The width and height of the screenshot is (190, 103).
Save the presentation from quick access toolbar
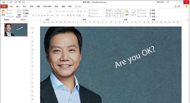tap(4, 2)
